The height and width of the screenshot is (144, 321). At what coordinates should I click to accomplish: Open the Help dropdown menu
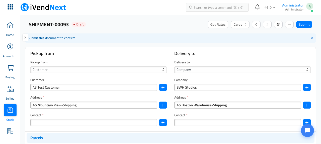(269, 7)
